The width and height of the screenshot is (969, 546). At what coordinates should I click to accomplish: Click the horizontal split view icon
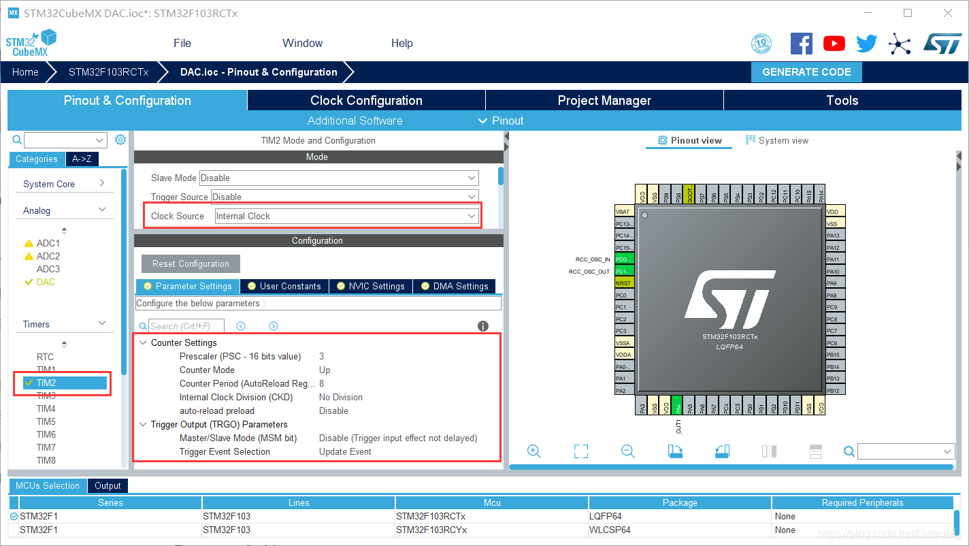click(816, 451)
